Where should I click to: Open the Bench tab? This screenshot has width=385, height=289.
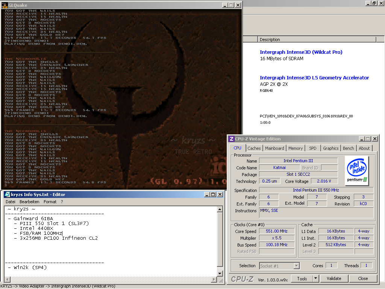348,148
